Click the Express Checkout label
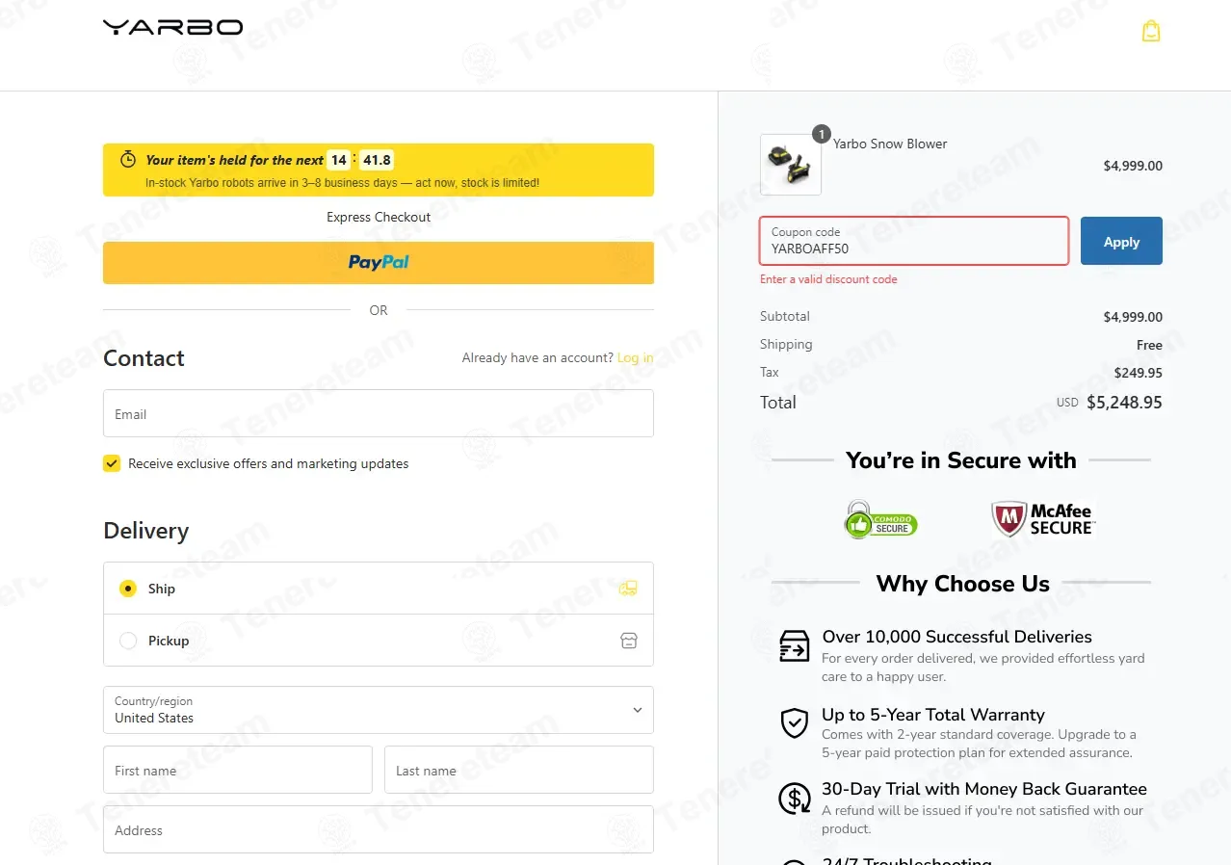 coord(379,217)
